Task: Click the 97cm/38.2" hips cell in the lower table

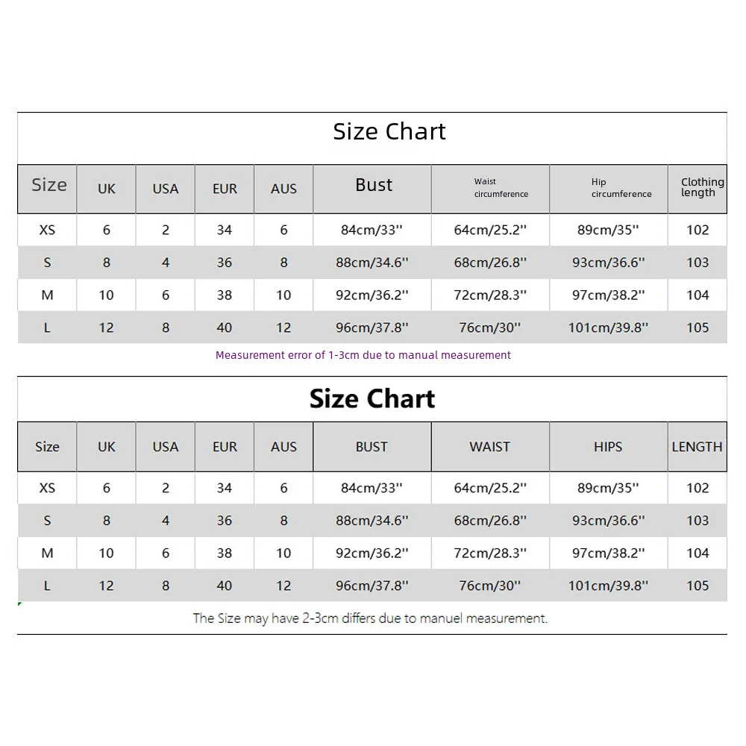Action: pos(608,554)
